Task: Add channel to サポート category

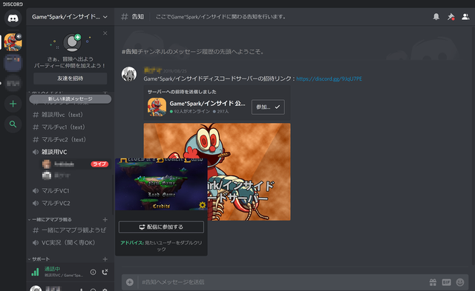Action: 105,259
